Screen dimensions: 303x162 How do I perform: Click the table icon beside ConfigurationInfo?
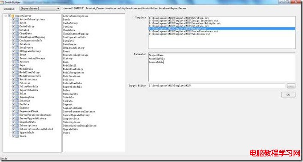tap(17, 41)
